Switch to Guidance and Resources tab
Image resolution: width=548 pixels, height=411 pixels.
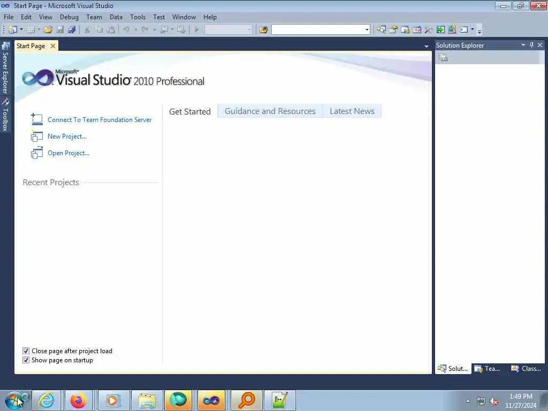[x=270, y=111]
